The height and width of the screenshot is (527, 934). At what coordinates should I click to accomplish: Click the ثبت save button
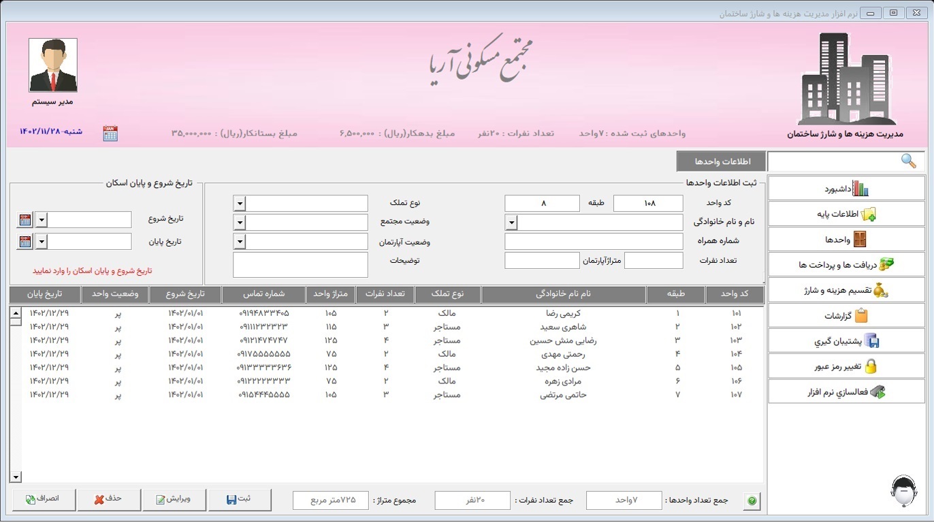(x=240, y=499)
